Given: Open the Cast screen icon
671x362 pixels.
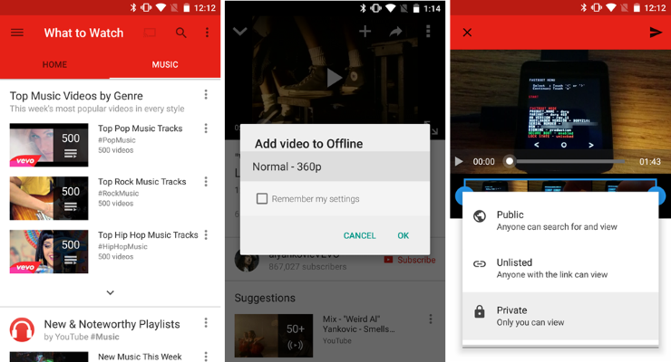Looking at the screenshot, I should tap(150, 33).
